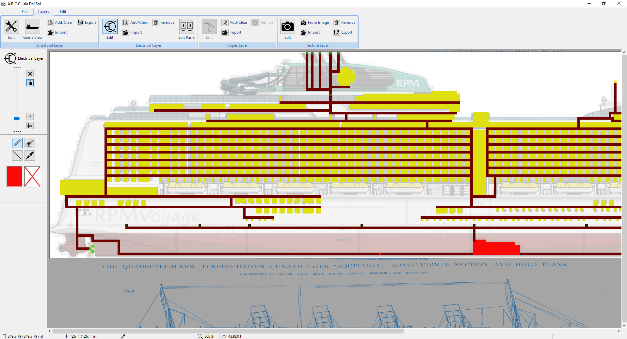The height and width of the screenshot is (339, 627).
Task: Click the large yellow circle lamp on funnel
Action: pos(346,77)
